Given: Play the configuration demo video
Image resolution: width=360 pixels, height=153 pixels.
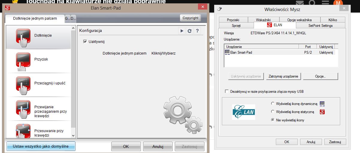Looking at the screenshot, I should (182, 31).
